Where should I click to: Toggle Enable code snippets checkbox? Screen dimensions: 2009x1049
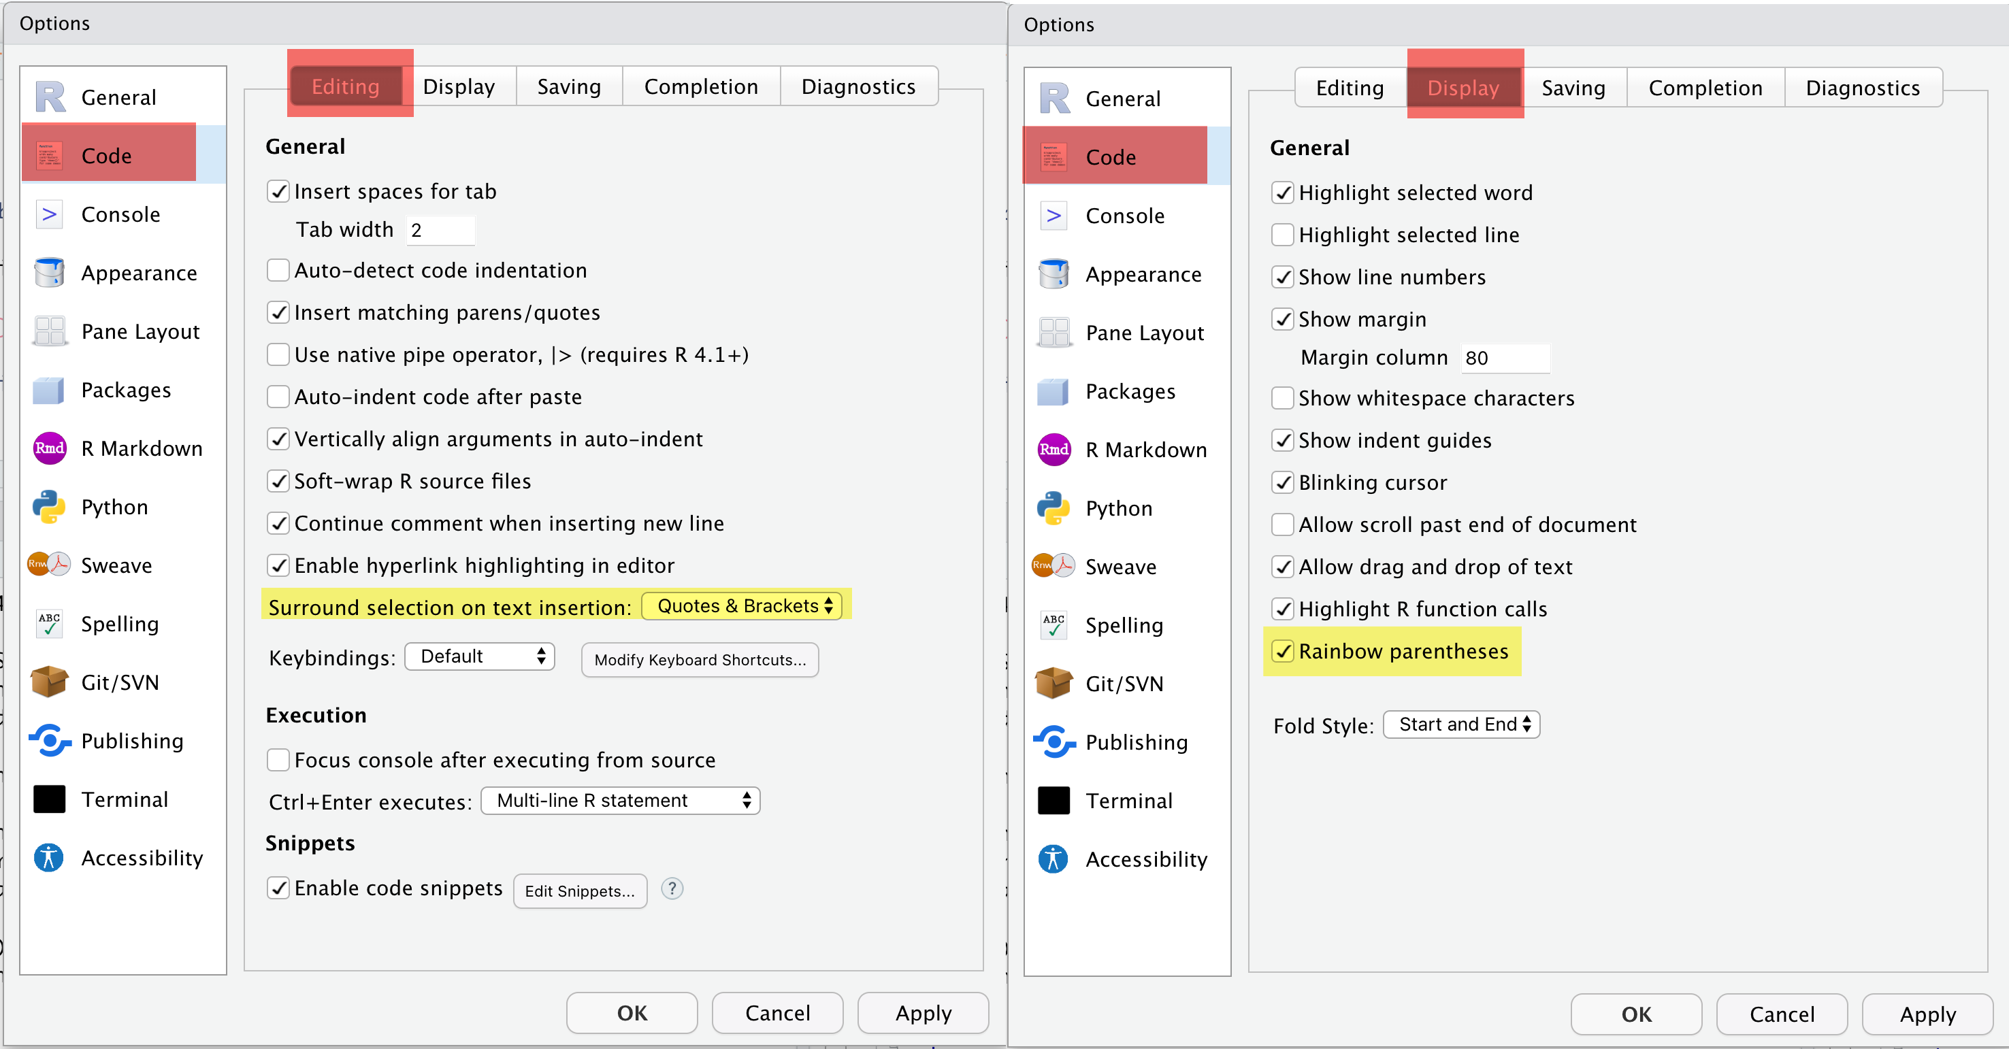pyautogui.click(x=278, y=888)
